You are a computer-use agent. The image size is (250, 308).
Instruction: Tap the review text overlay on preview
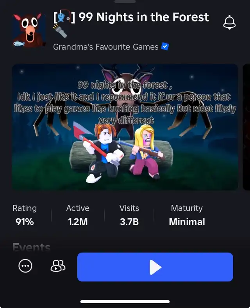click(x=125, y=102)
